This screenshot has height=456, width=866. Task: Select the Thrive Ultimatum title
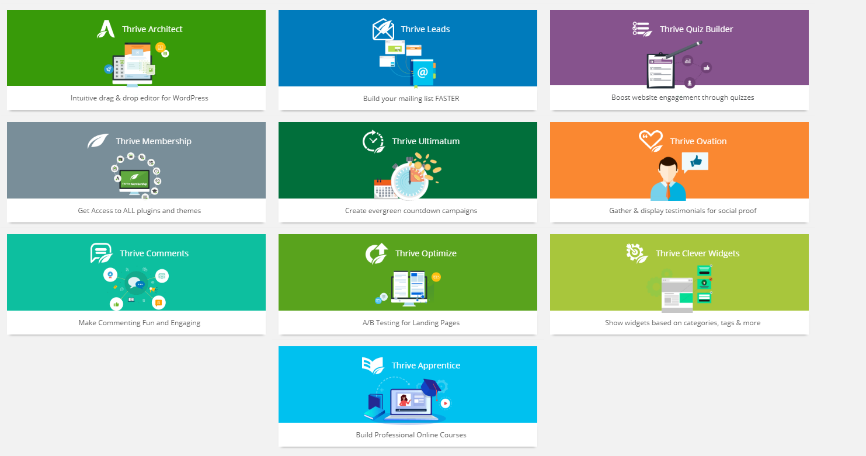(426, 141)
